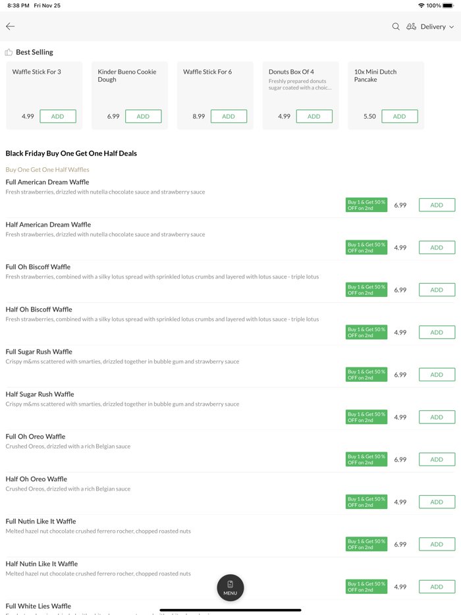Tap the delivery scooter icon
Screen dimensions: 461x615
(411, 27)
